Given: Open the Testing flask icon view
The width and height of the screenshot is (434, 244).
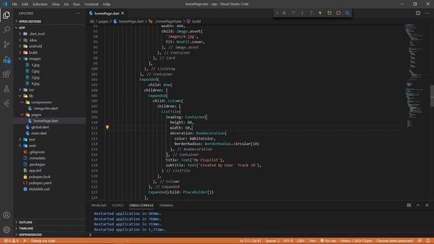Looking at the screenshot, I should [6, 89].
